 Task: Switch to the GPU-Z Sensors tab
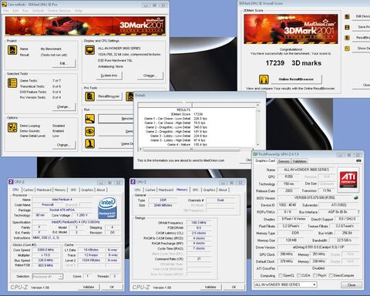point(284,161)
